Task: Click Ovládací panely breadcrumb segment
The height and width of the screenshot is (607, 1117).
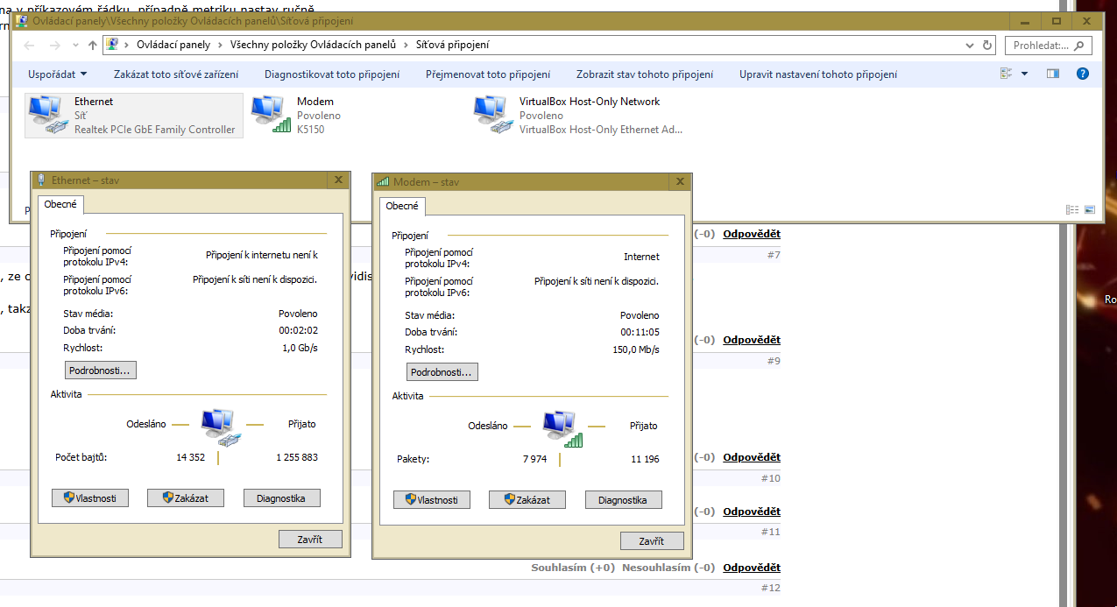Action: click(175, 45)
